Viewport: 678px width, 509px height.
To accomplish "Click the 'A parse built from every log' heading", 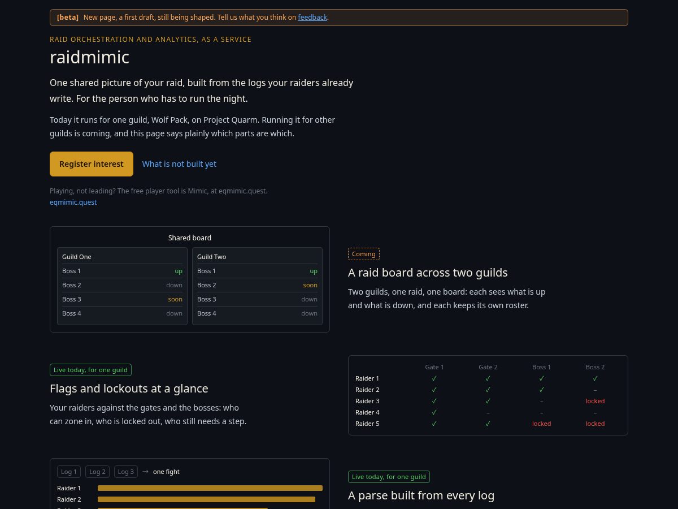I will tap(421, 495).
